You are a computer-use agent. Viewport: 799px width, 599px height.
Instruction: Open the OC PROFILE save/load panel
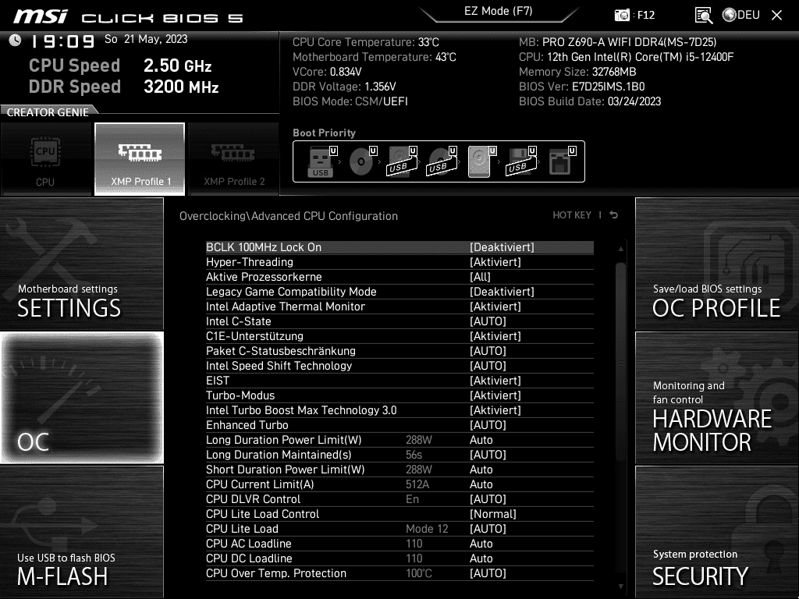point(717,264)
